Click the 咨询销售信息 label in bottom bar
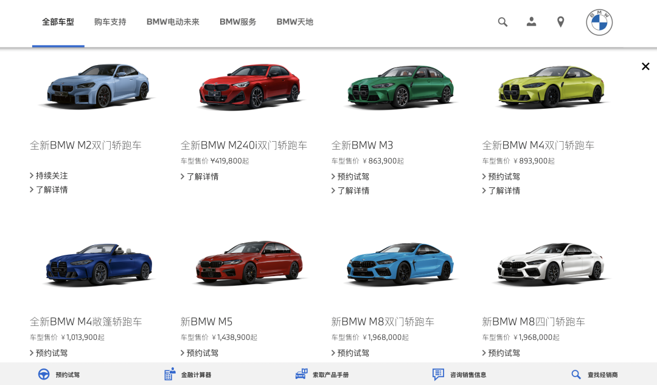Viewport: 657px width, 385px height. 468,375
